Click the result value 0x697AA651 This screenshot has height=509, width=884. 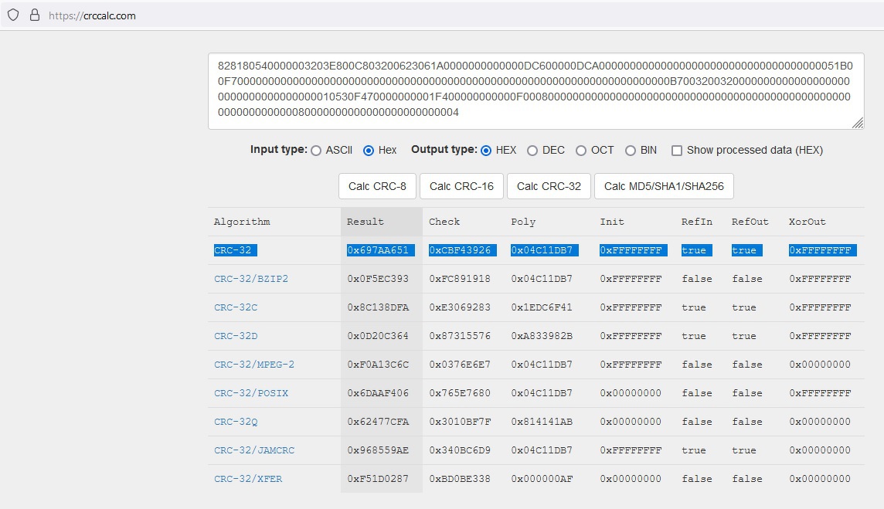click(378, 250)
